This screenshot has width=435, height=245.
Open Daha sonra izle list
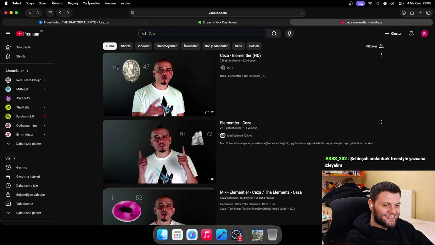pyautogui.click(x=27, y=186)
